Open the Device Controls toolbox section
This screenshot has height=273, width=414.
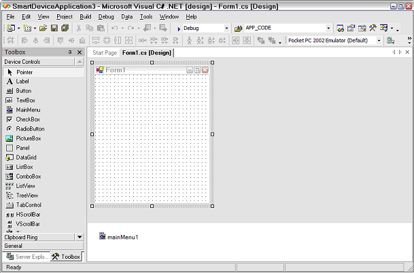click(39, 62)
